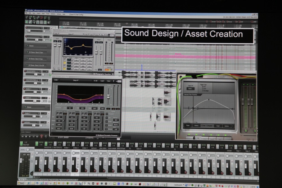Click Options in iZotope Trash
Image resolution: width=282 pixels, height=188 pixels.
(226, 126)
